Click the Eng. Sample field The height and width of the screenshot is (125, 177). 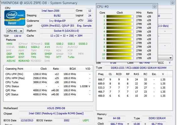84,26
